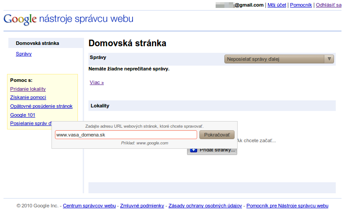Viewport: 345px width, 210px height.
Task: Open Správy in the left sidebar
Action: tap(24, 54)
